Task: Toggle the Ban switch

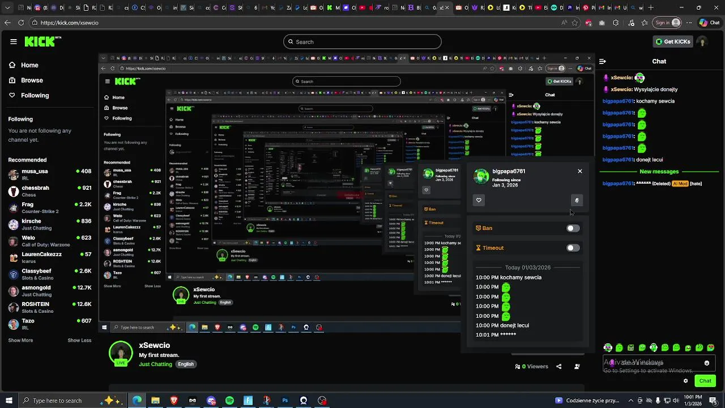Action: point(573,228)
